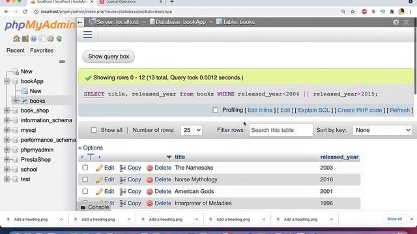Click page settings gear at top right

396,22
